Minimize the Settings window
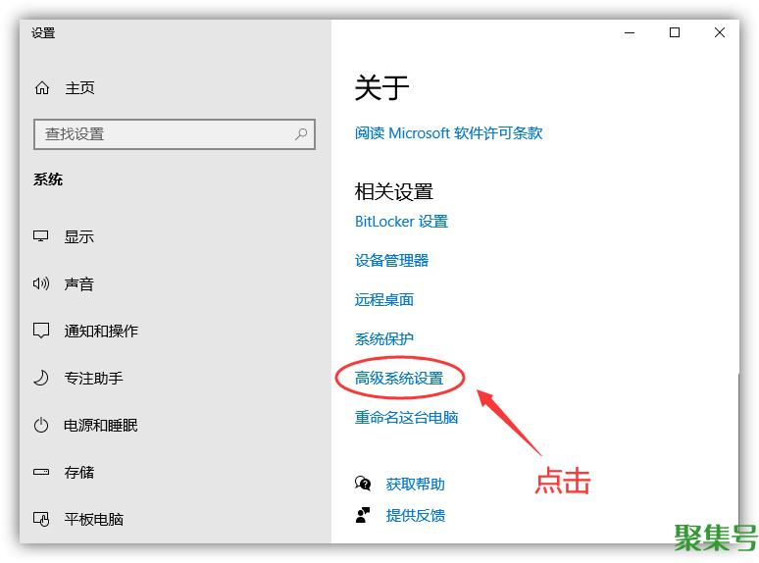Viewport: 759px width, 563px height. click(x=630, y=33)
